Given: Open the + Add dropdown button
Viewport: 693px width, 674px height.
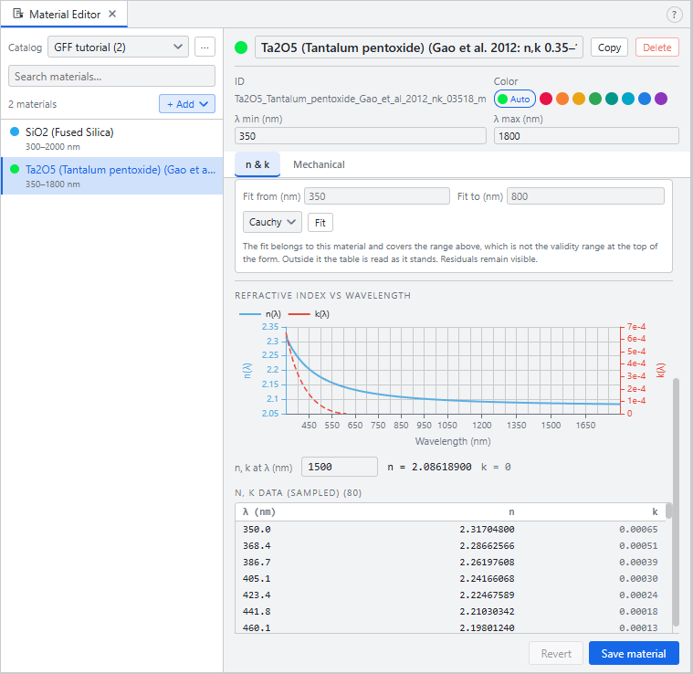Looking at the screenshot, I should pyautogui.click(x=187, y=104).
